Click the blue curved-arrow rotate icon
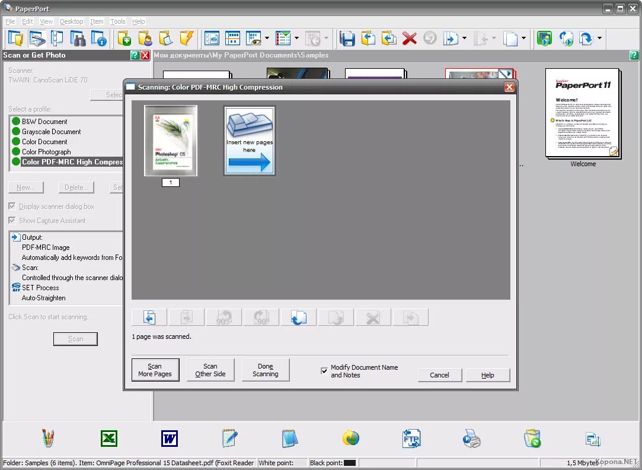The image size is (642, 470). tap(586, 39)
